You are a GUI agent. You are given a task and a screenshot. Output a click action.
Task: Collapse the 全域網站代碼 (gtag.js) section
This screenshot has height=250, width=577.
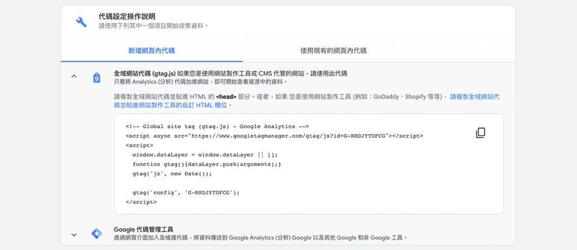(x=74, y=76)
